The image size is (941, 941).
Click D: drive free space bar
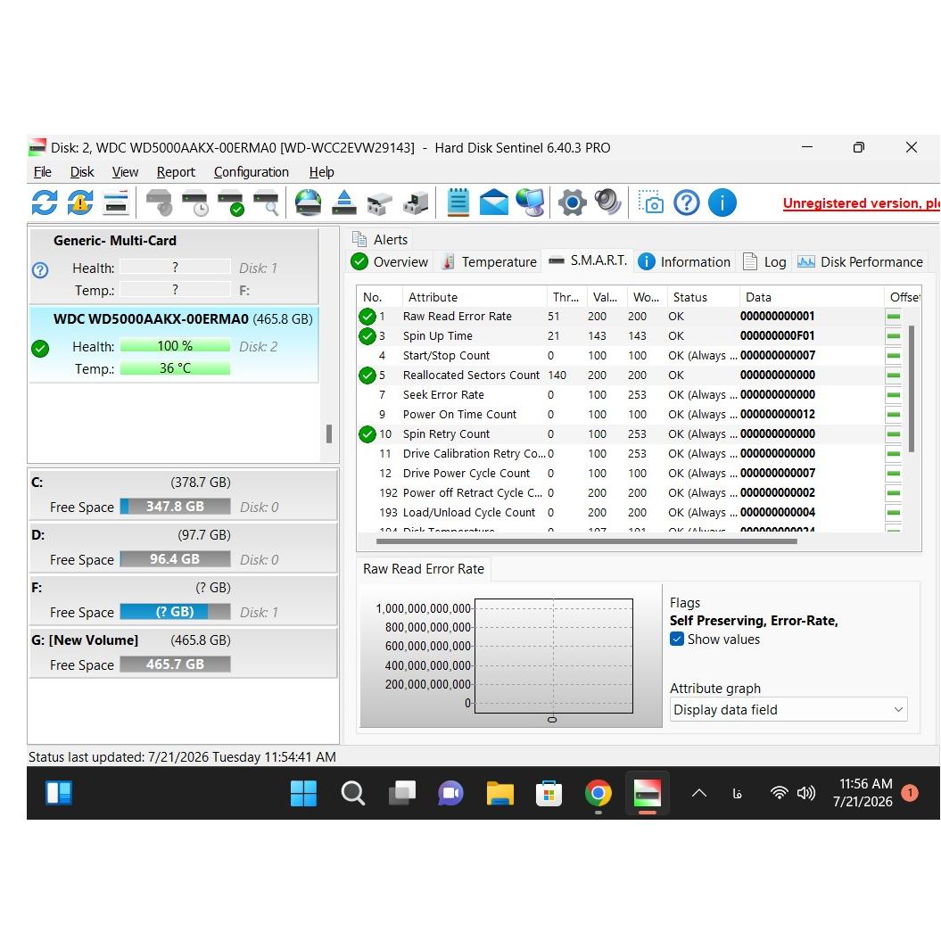point(175,559)
